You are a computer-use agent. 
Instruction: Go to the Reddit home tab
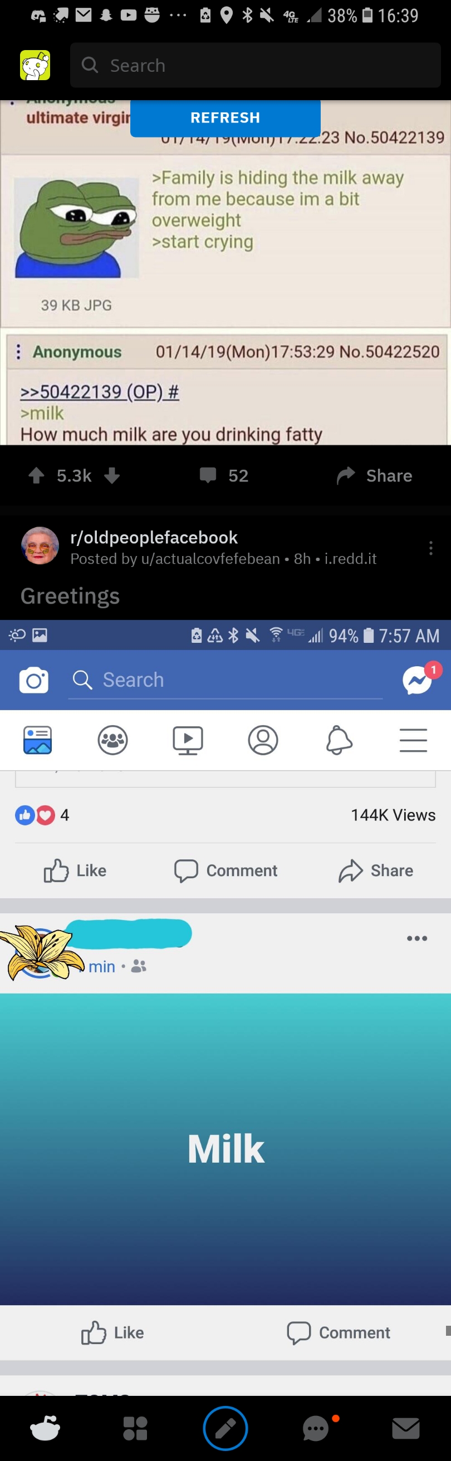(x=45, y=1429)
